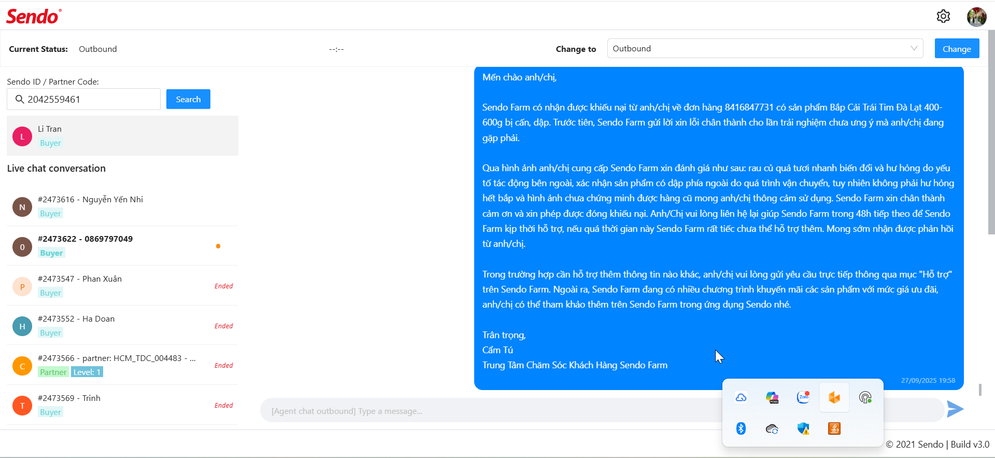Open the settings gear icon
The image size is (995, 458).
pyautogui.click(x=943, y=17)
